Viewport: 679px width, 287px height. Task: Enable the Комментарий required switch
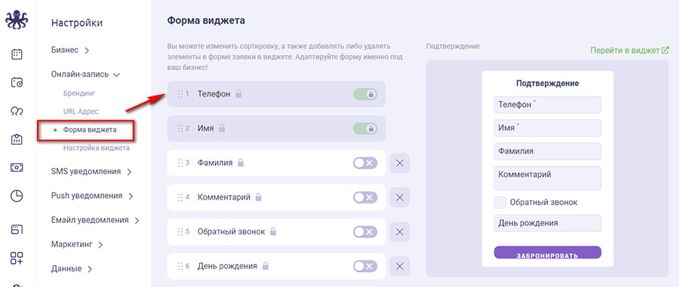(x=365, y=197)
